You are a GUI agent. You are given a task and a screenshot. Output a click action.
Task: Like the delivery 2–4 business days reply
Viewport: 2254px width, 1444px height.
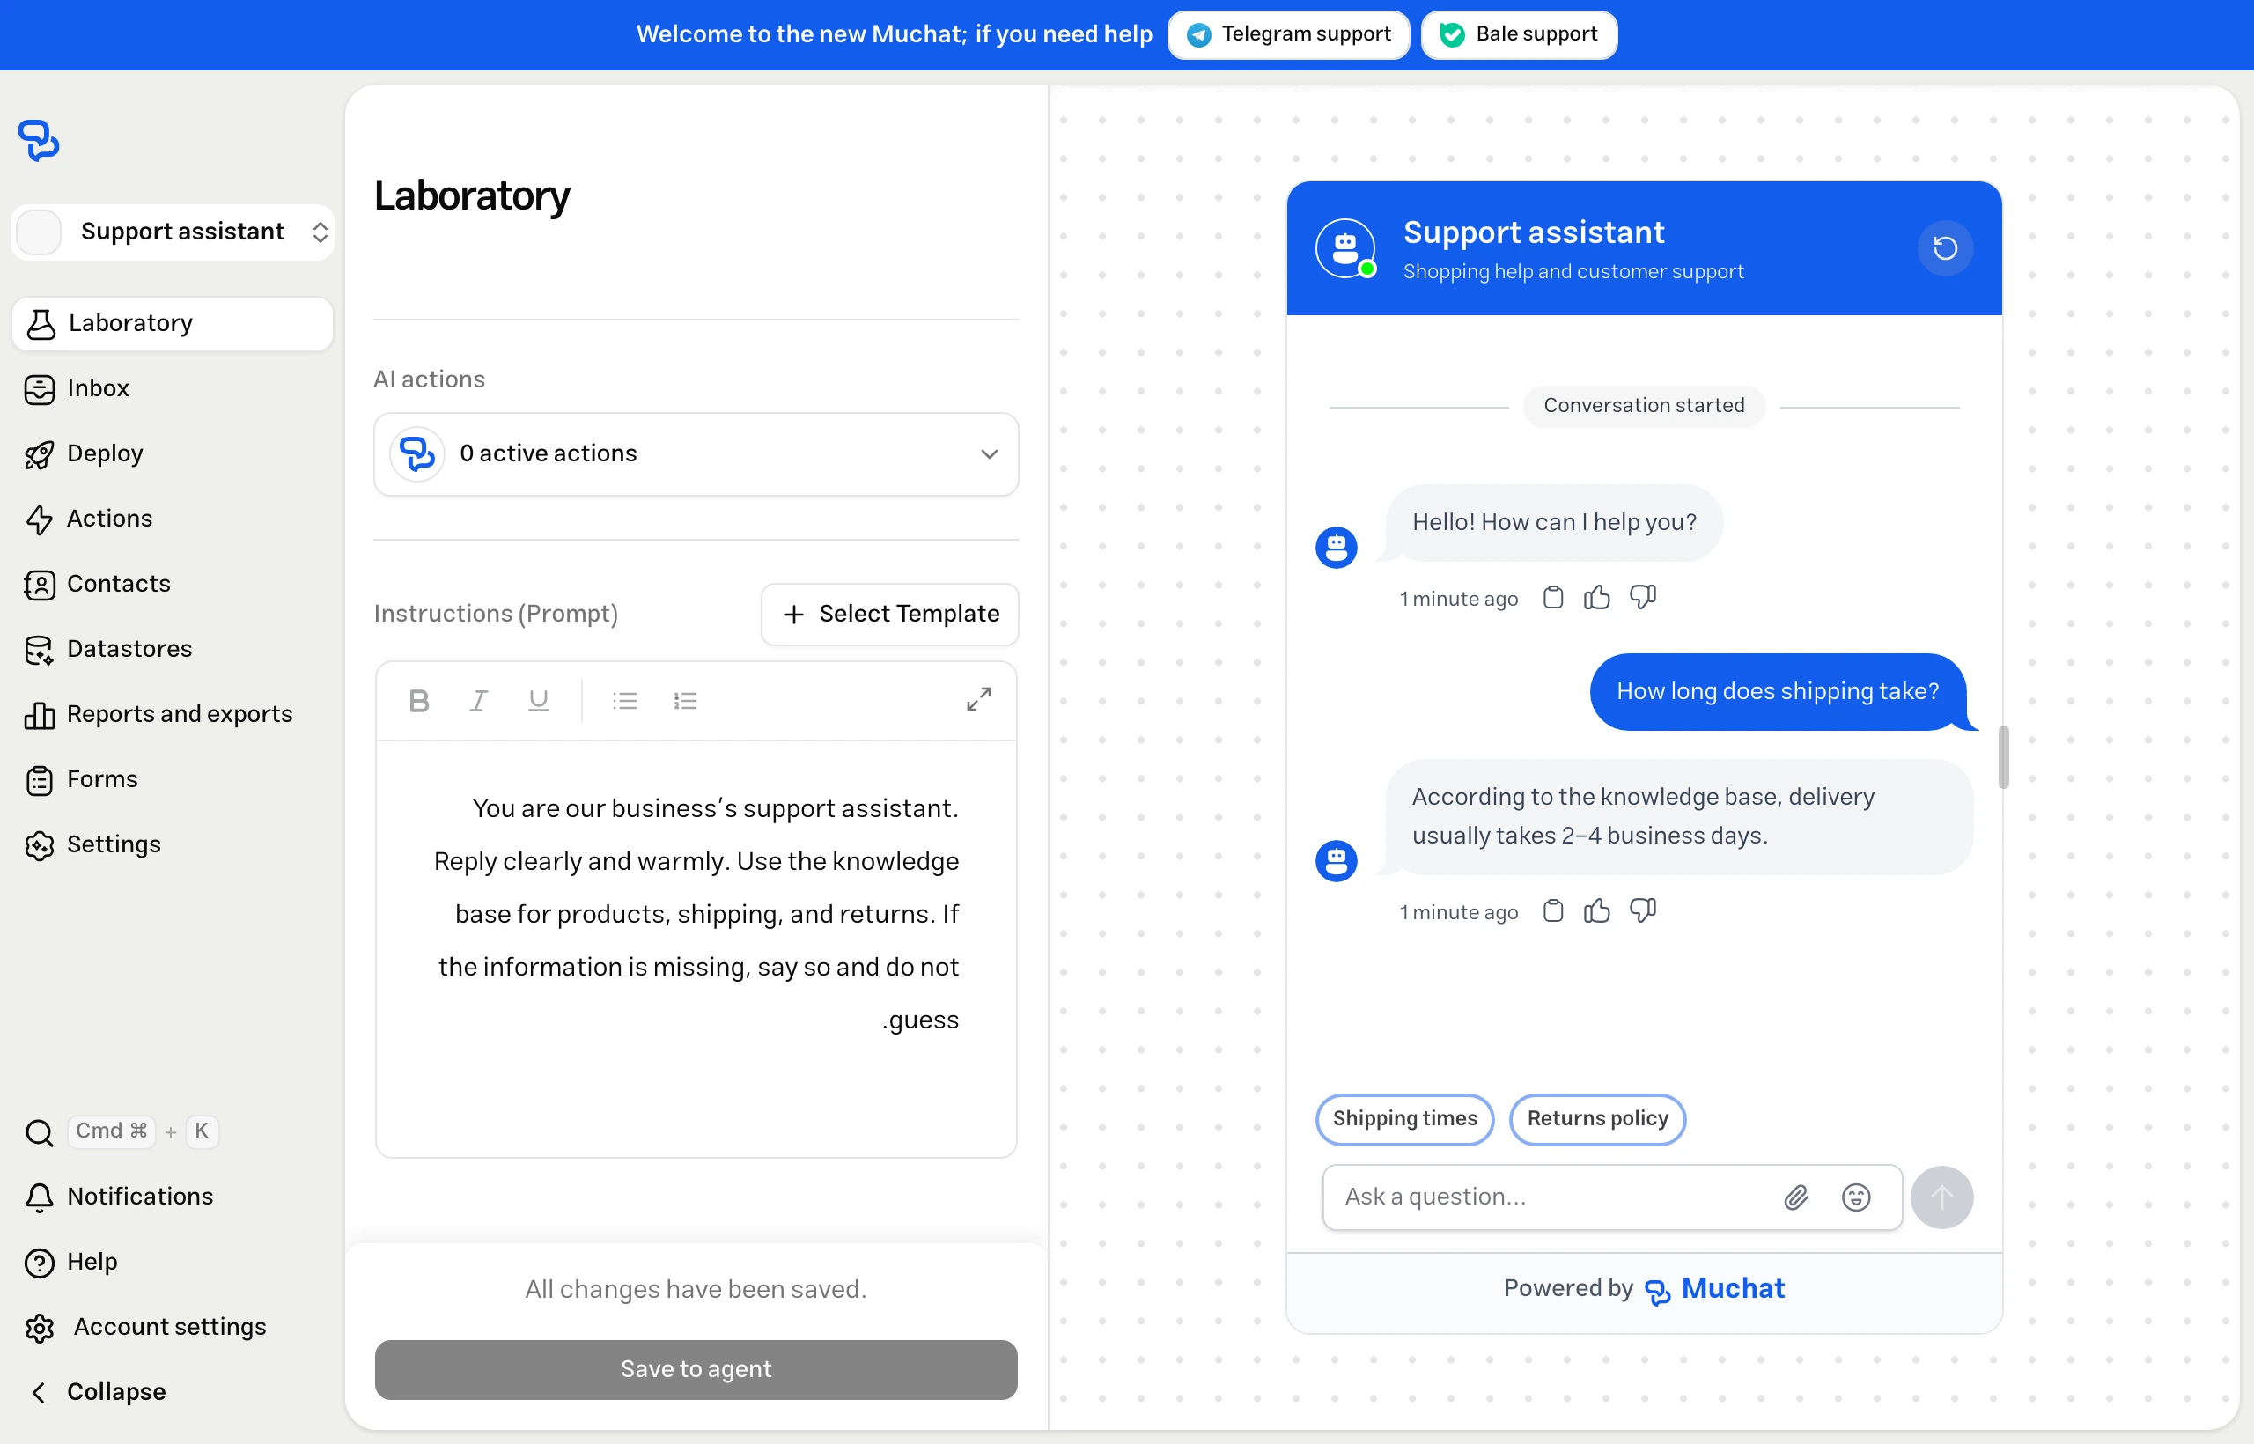click(1597, 910)
